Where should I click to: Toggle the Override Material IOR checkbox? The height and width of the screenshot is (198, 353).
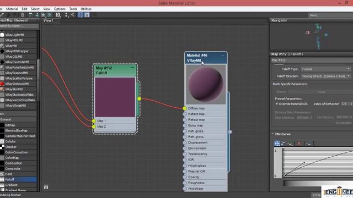pos(276,104)
